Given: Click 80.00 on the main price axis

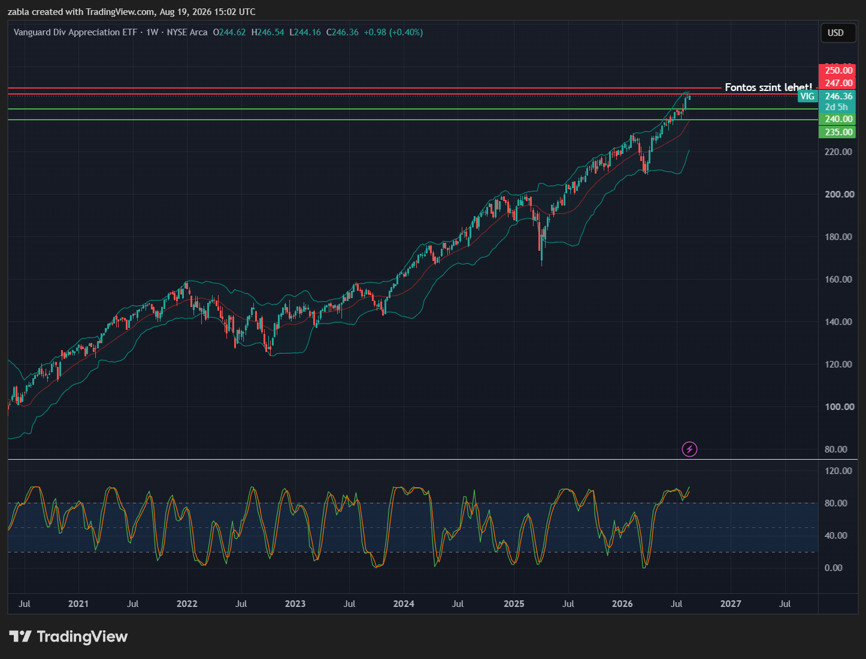Looking at the screenshot, I should coord(836,450).
